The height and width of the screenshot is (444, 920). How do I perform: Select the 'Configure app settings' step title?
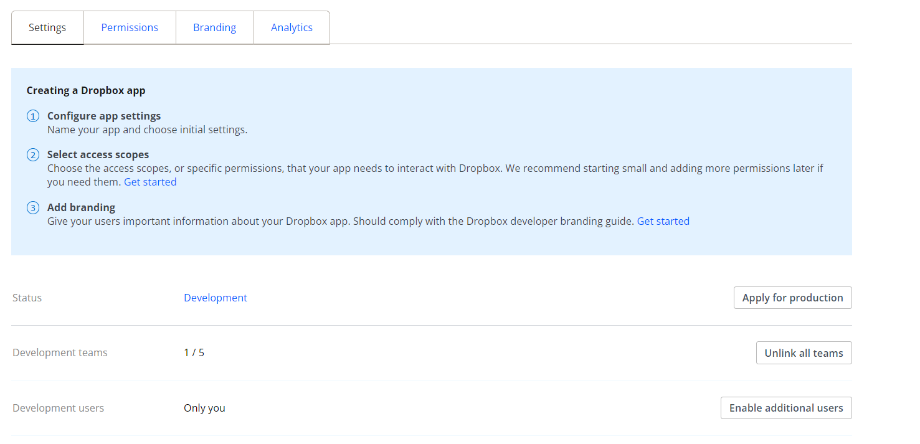(104, 116)
